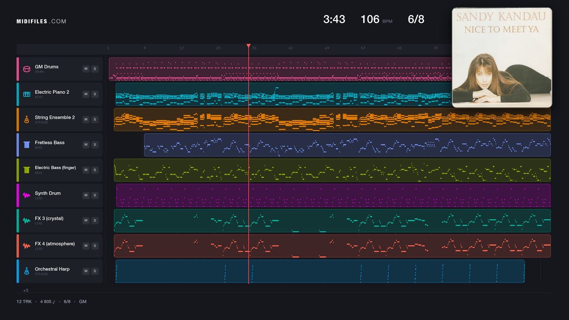Solo the Orchestral Harp track
The width and height of the screenshot is (569, 320).
coord(95,271)
